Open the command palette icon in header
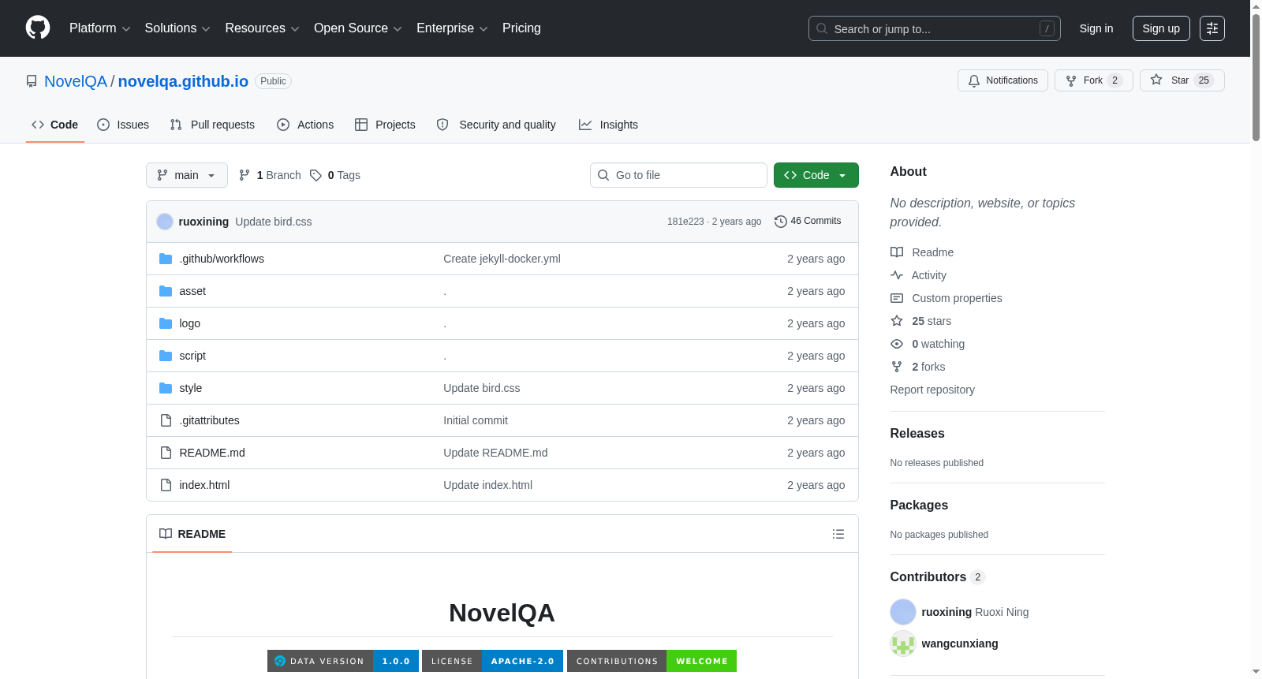 coord(1212,28)
